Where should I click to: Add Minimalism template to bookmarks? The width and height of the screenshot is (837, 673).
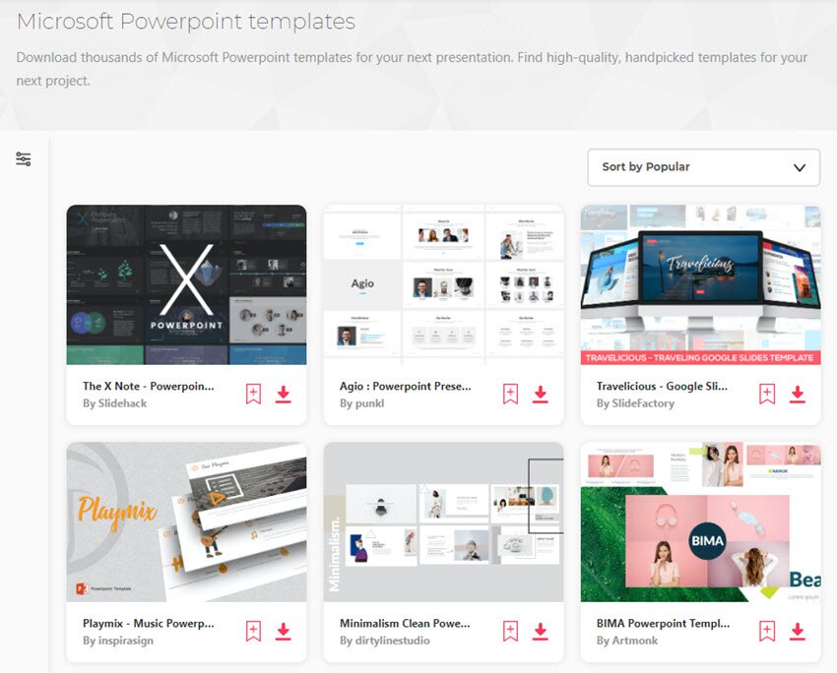510,632
